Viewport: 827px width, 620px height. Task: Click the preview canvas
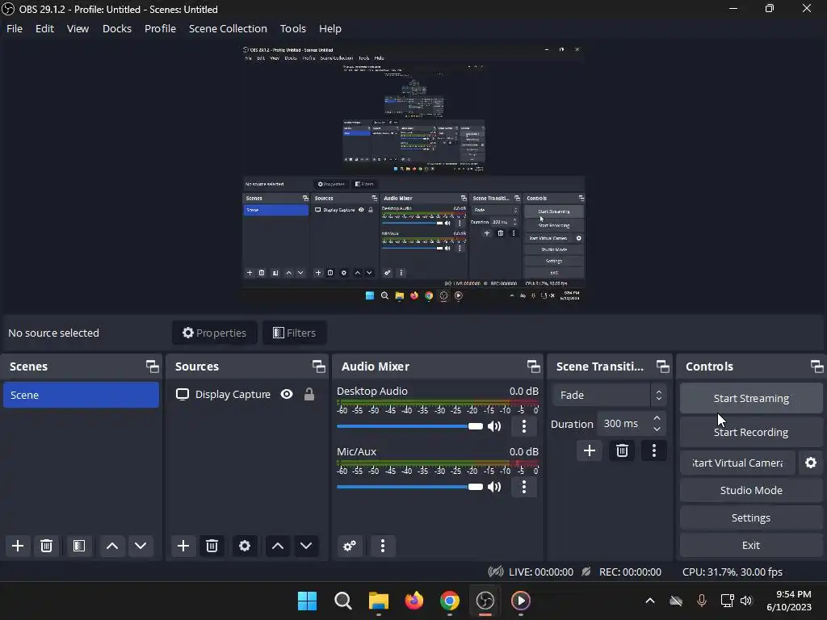[x=413, y=174]
